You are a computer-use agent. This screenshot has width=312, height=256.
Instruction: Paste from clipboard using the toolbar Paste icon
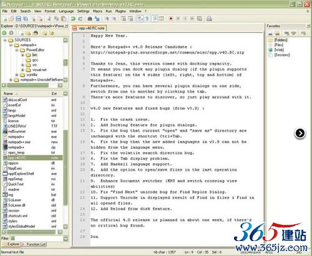[64, 19]
